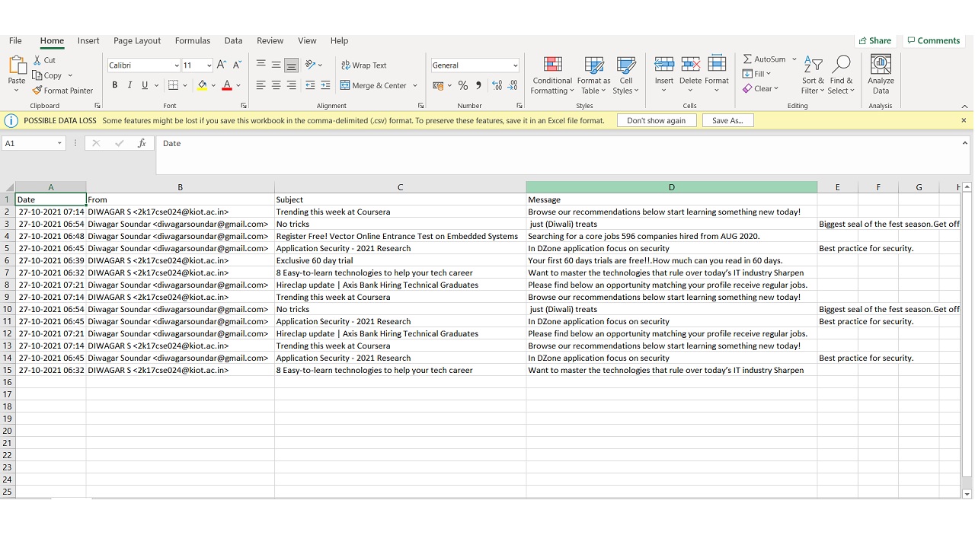The height and width of the screenshot is (548, 975).
Task: Click the Sort & Filter icon
Action: coord(813,65)
